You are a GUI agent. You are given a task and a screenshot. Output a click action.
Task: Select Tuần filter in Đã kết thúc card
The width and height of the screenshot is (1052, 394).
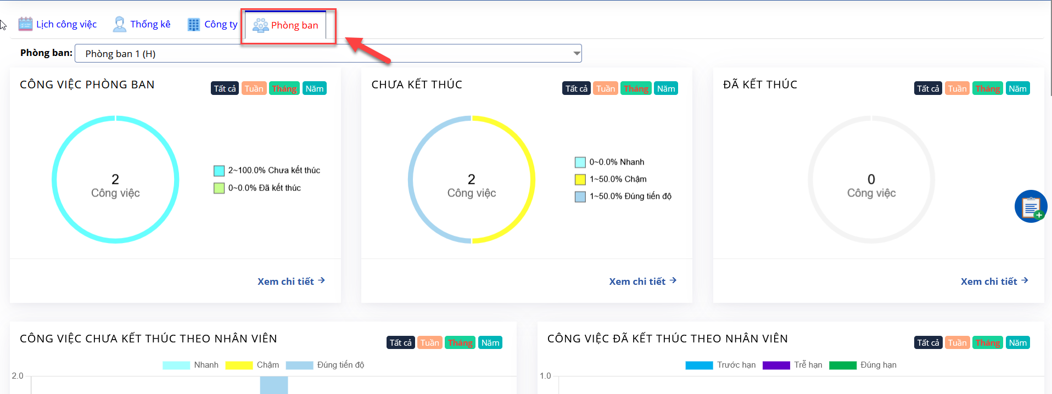pos(957,88)
